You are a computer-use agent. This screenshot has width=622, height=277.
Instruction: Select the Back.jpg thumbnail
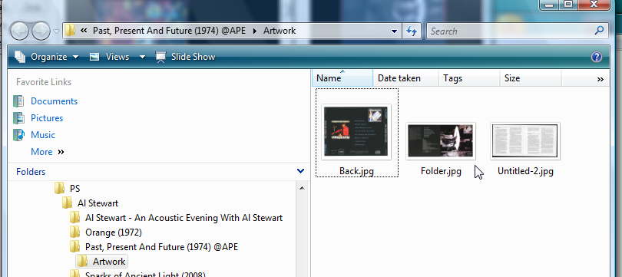pos(356,132)
